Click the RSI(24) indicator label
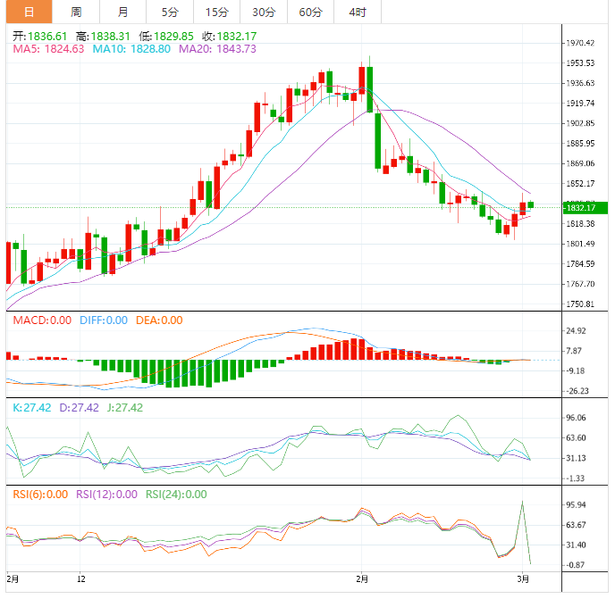Image resolution: width=615 pixels, height=599 pixels. point(176,494)
